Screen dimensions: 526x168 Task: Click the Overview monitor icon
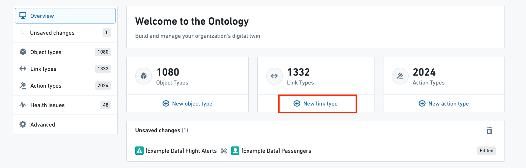[x=23, y=16]
